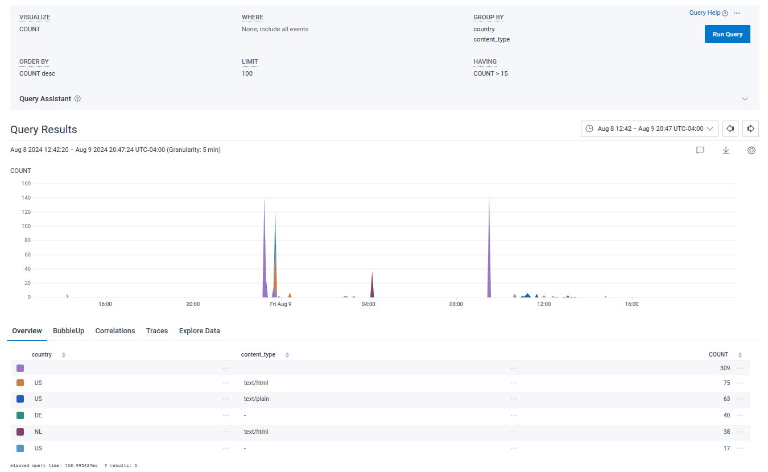Sort by the COUNT column arrows

[740, 355]
